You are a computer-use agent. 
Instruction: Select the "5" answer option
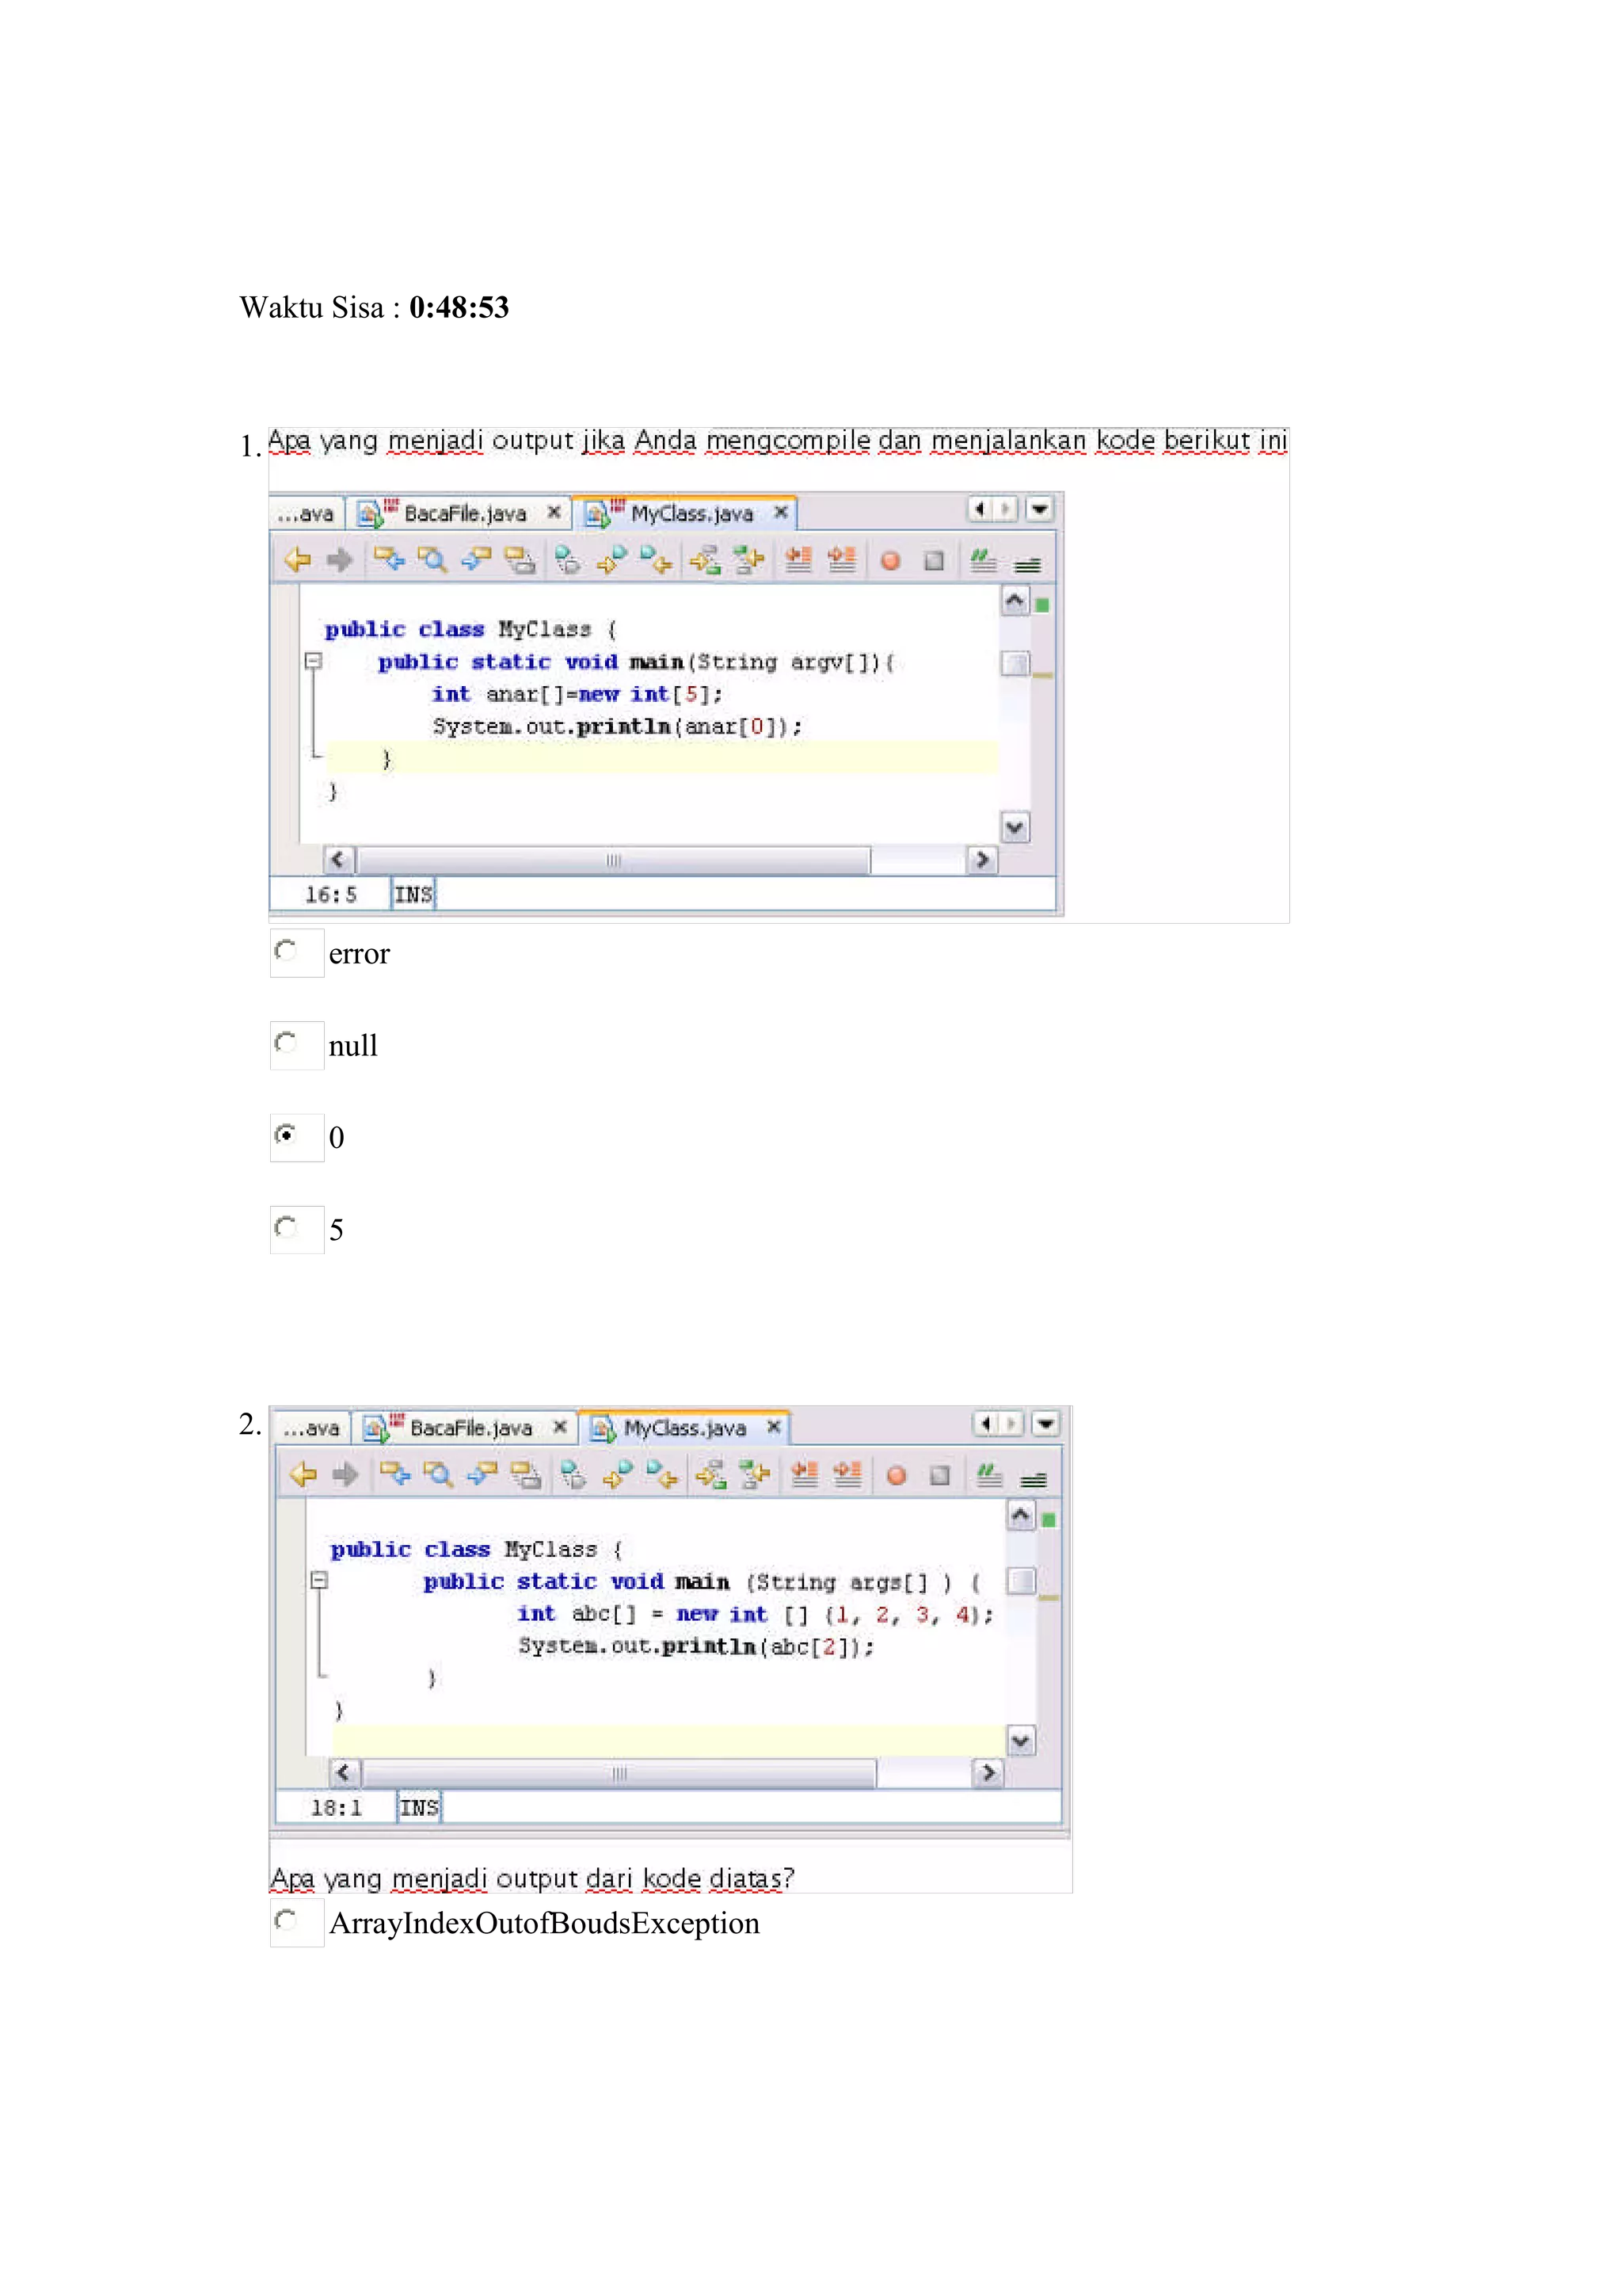pos(286,1226)
